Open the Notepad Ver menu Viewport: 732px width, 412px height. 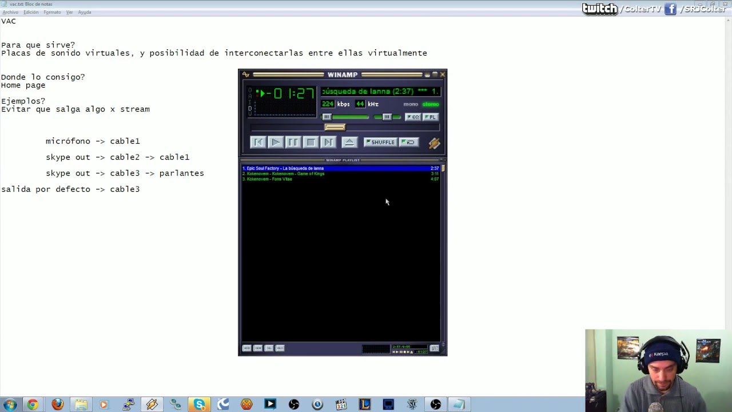click(69, 12)
